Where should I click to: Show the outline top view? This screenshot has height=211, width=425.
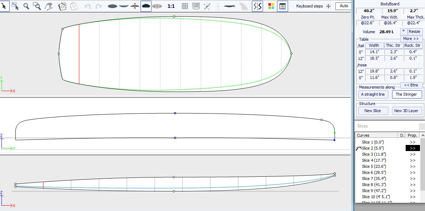click(113, 6)
